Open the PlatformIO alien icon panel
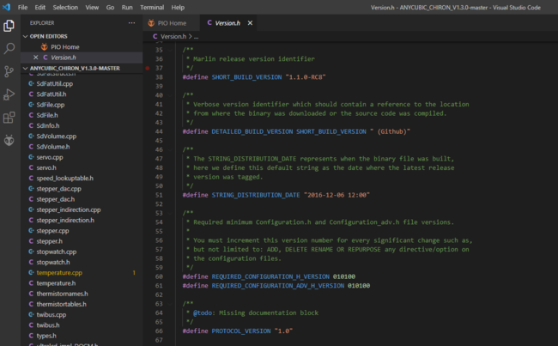558x346 pixels. tap(9, 140)
